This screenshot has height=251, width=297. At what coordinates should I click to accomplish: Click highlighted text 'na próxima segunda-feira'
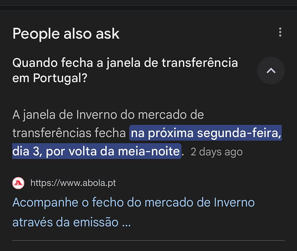coord(206,133)
